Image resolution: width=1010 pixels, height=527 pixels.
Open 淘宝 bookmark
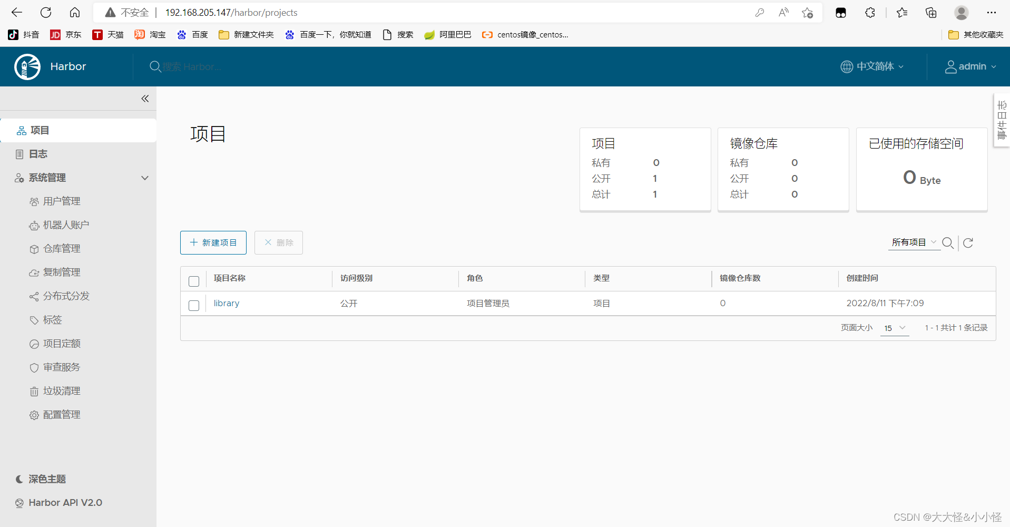point(150,35)
